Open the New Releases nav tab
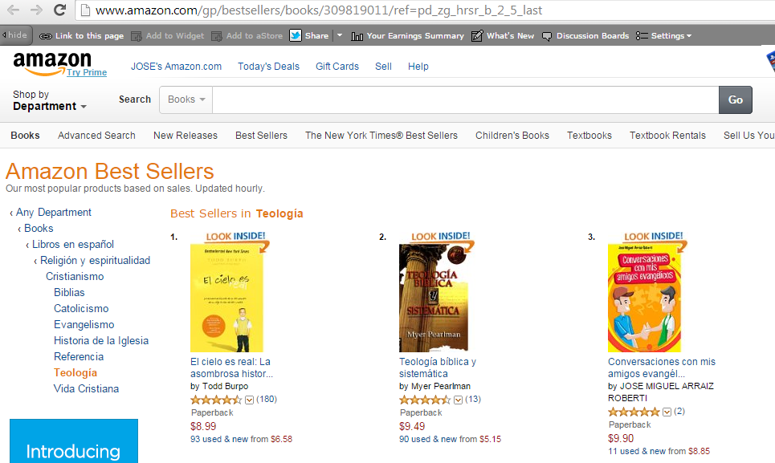The image size is (775, 463). (186, 136)
